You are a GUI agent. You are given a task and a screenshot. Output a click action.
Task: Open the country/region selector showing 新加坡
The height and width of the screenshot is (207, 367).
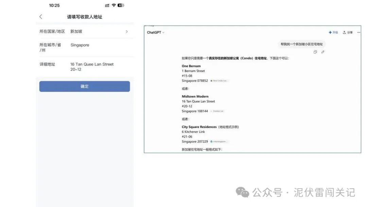tap(85, 31)
